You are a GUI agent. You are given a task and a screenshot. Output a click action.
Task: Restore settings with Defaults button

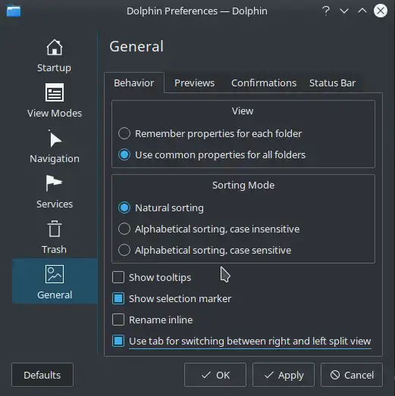tap(42, 375)
